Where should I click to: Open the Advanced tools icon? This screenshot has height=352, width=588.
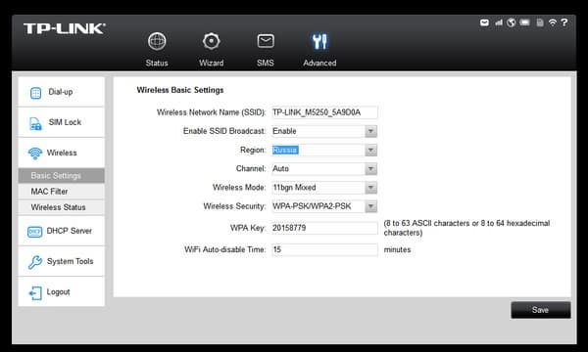319,41
